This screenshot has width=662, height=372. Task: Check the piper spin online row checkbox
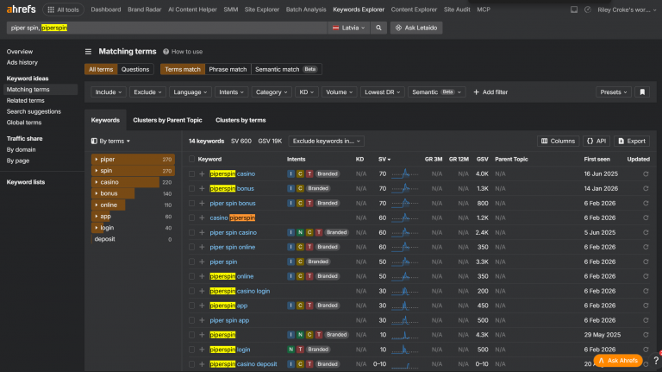click(191, 247)
